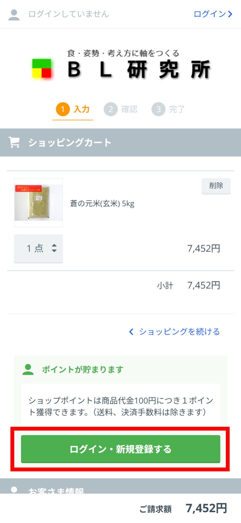Screen dimensions: 241x523
Task: Click the left chevron before ショッピングを続ける
Action: pyautogui.click(x=131, y=332)
